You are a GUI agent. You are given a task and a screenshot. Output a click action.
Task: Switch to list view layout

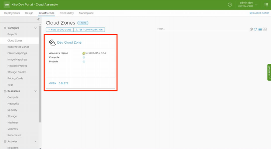[x=260, y=29]
